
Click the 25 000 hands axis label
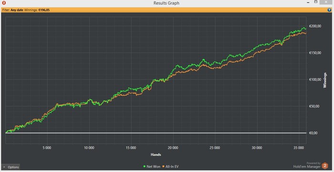click(x=215, y=148)
